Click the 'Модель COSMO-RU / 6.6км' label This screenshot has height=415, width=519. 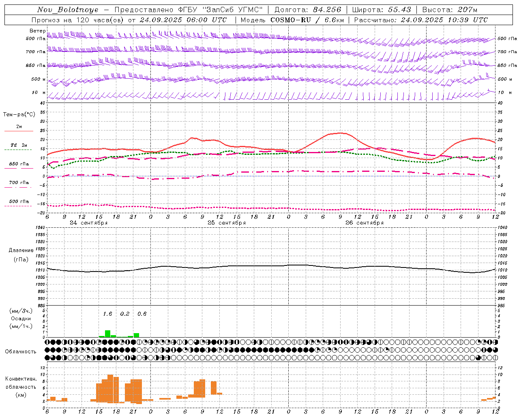pos(292,20)
